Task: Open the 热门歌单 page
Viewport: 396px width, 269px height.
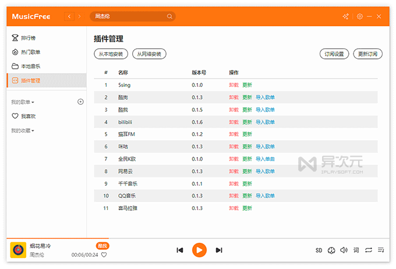Action: [x=47, y=52]
